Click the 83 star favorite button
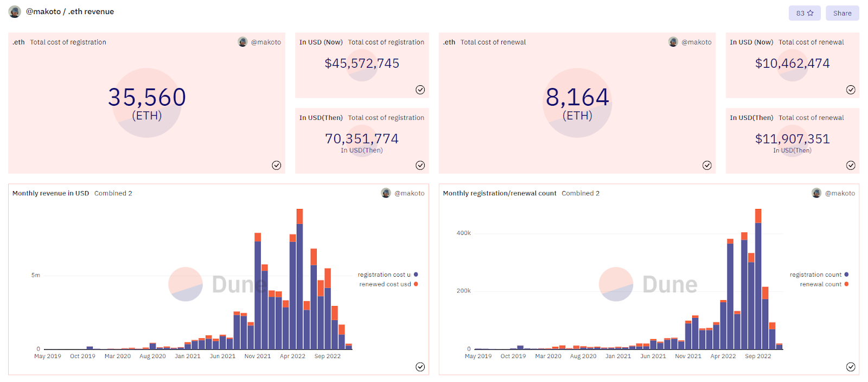 coord(805,13)
